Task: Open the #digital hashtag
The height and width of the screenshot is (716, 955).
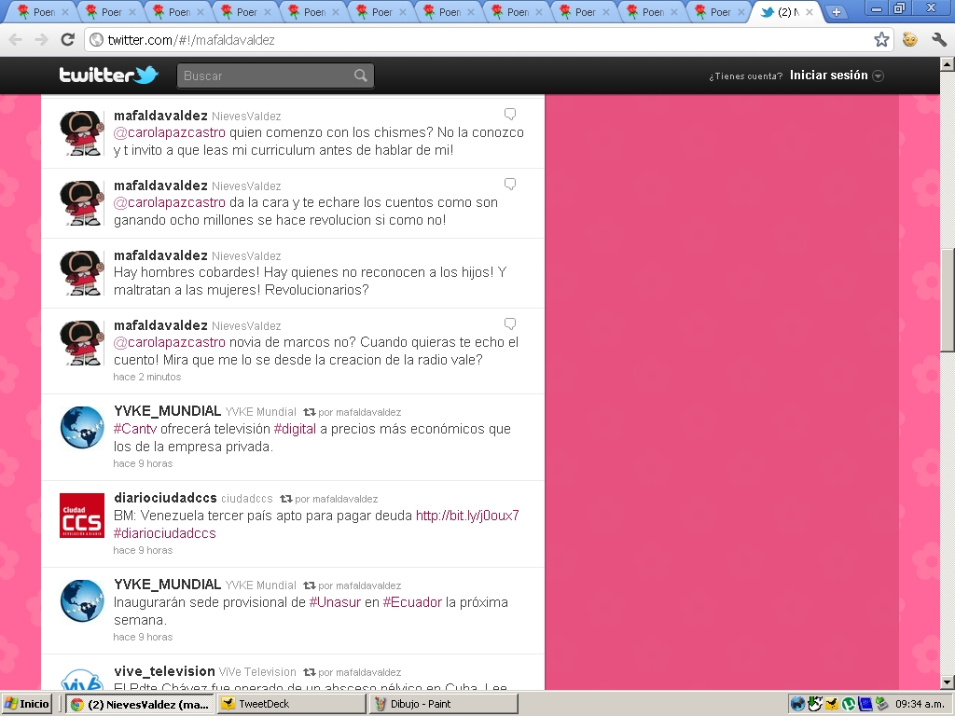Action: point(295,429)
